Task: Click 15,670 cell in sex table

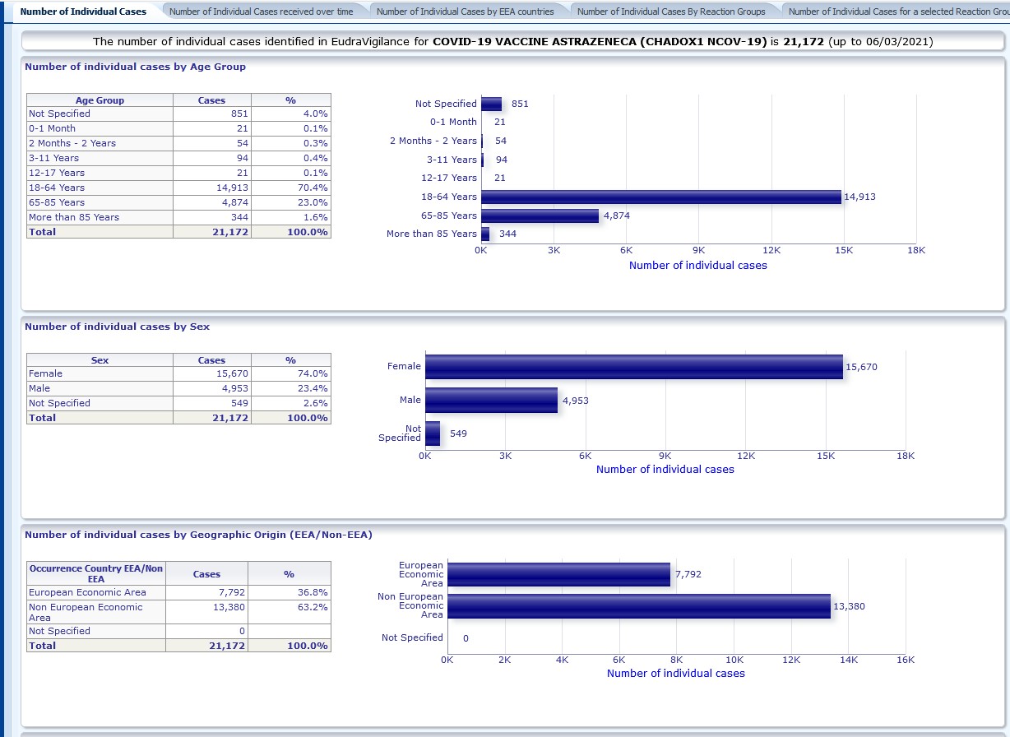Action: tap(212, 373)
